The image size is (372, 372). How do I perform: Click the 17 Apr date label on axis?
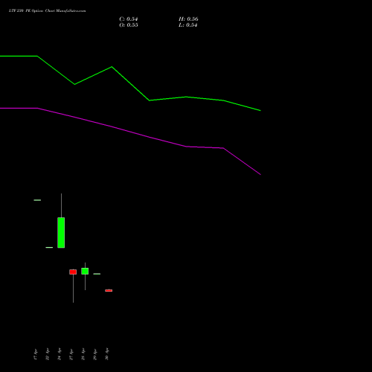36,354
